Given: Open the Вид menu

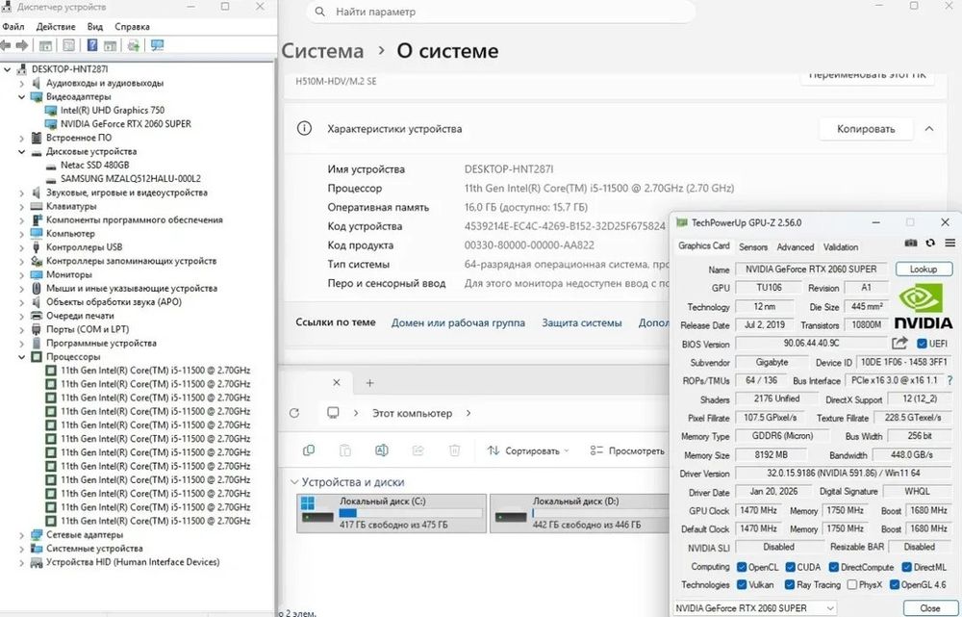Looking at the screenshot, I should tap(95, 27).
